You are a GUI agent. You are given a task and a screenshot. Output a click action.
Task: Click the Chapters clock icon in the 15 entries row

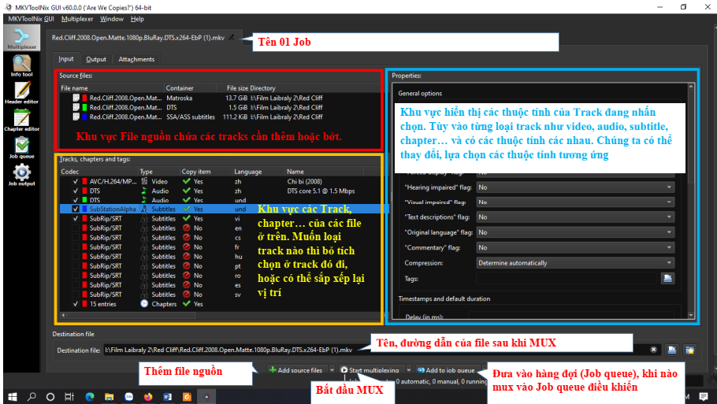144,303
